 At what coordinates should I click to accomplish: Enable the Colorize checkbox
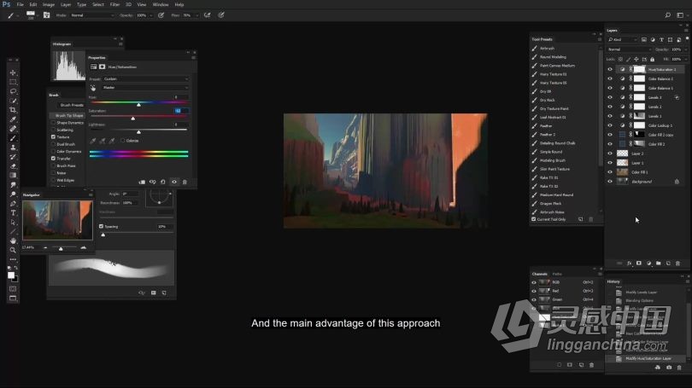click(x=123, y=141)
